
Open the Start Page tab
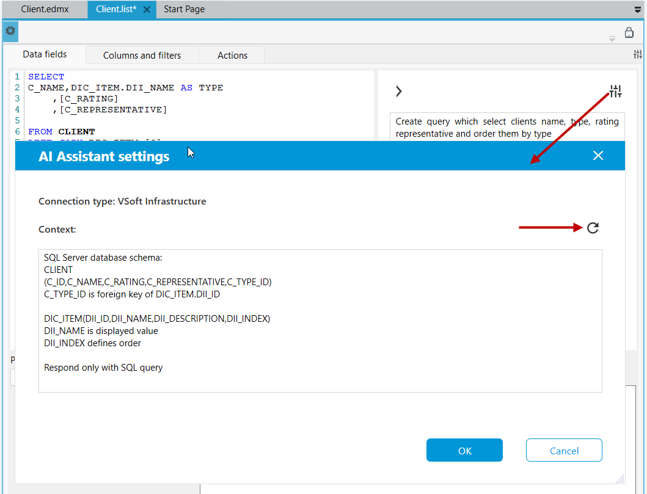click(x=184, y=9)
